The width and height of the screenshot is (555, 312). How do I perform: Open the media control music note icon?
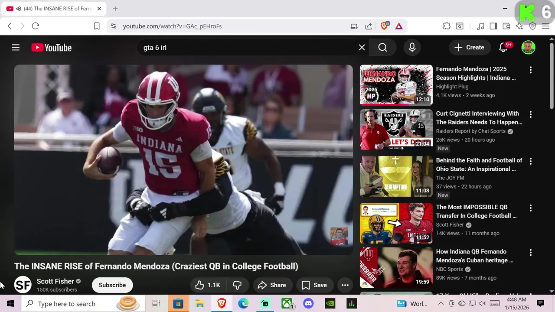(x=480, y=26)
